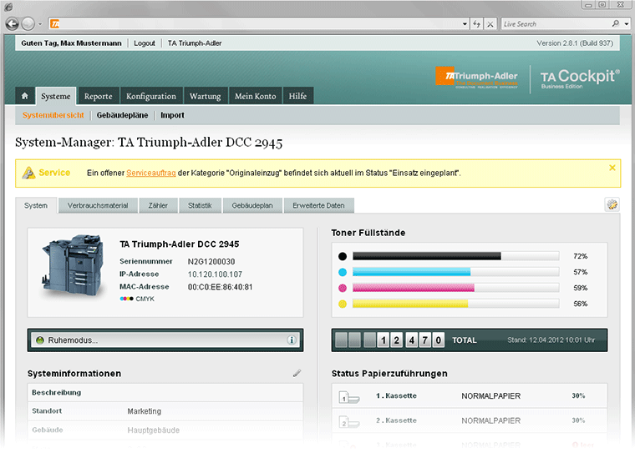Click the magenta toner level bar
Image resolution: width=635 pixels, height=463 pixels.
click(455, 288)
